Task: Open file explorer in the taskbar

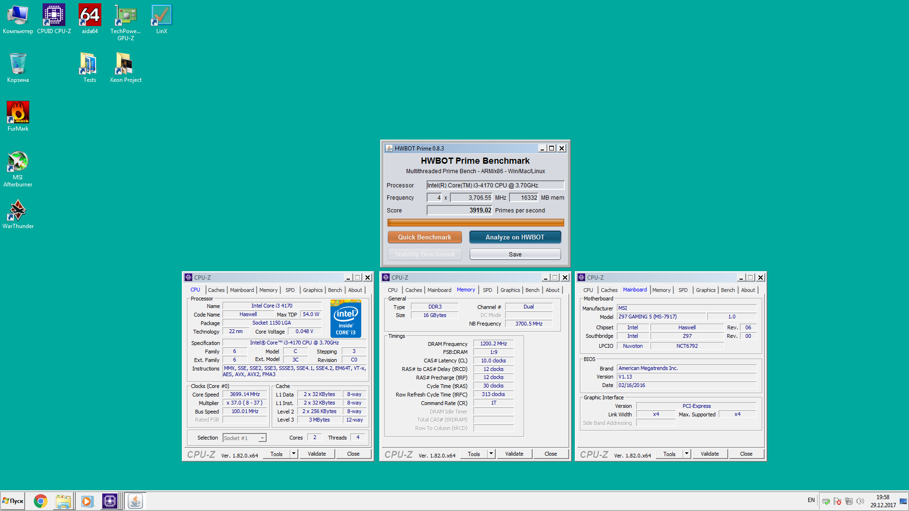Action: (x=63, y=501)
